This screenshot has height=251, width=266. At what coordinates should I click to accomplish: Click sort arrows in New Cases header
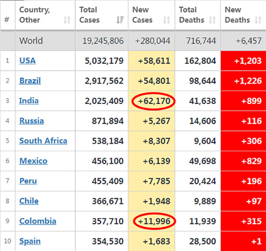(x=167, y=20)
